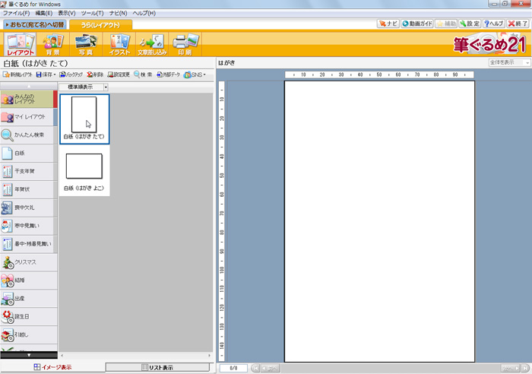Open the 年賀状 category in sidebar
Viewport: 532px width, 374px height.
(28, 189)
